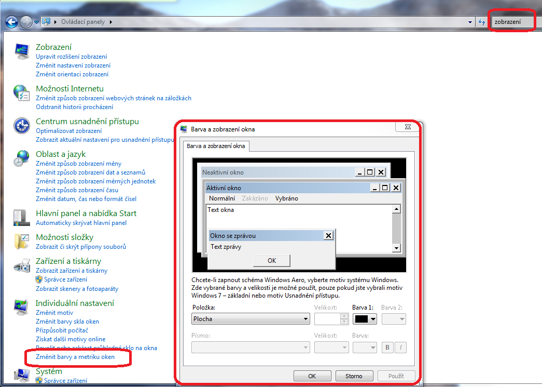The height and width of the screenshot is (387, 542).
Task: Select the Barva a zobrazení okna tab
Action: (216, 146)
